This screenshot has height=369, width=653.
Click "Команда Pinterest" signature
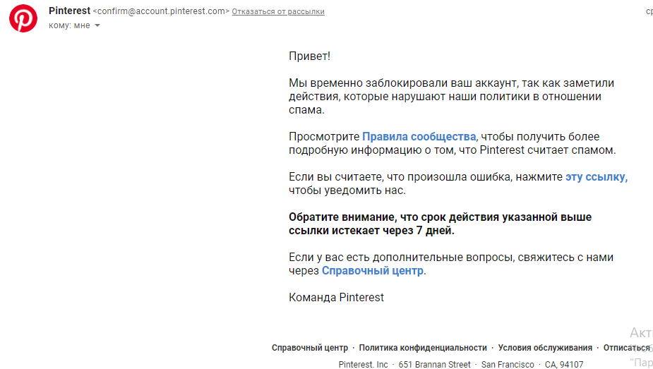[x=337, y=298]
